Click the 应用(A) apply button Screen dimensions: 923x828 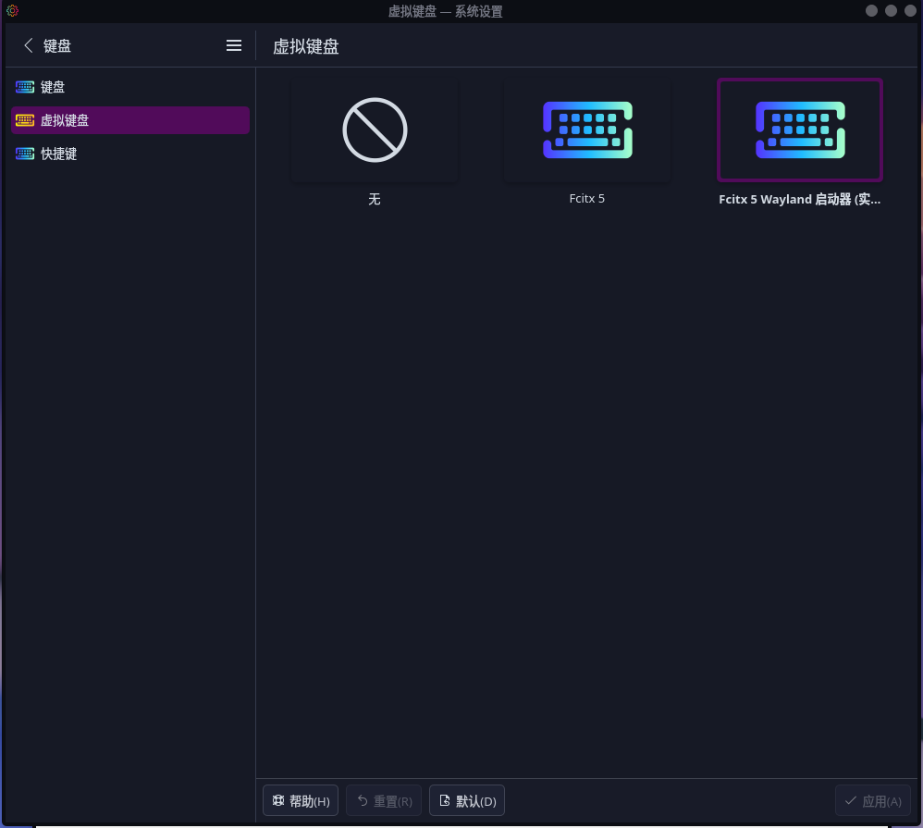[872, 801]
